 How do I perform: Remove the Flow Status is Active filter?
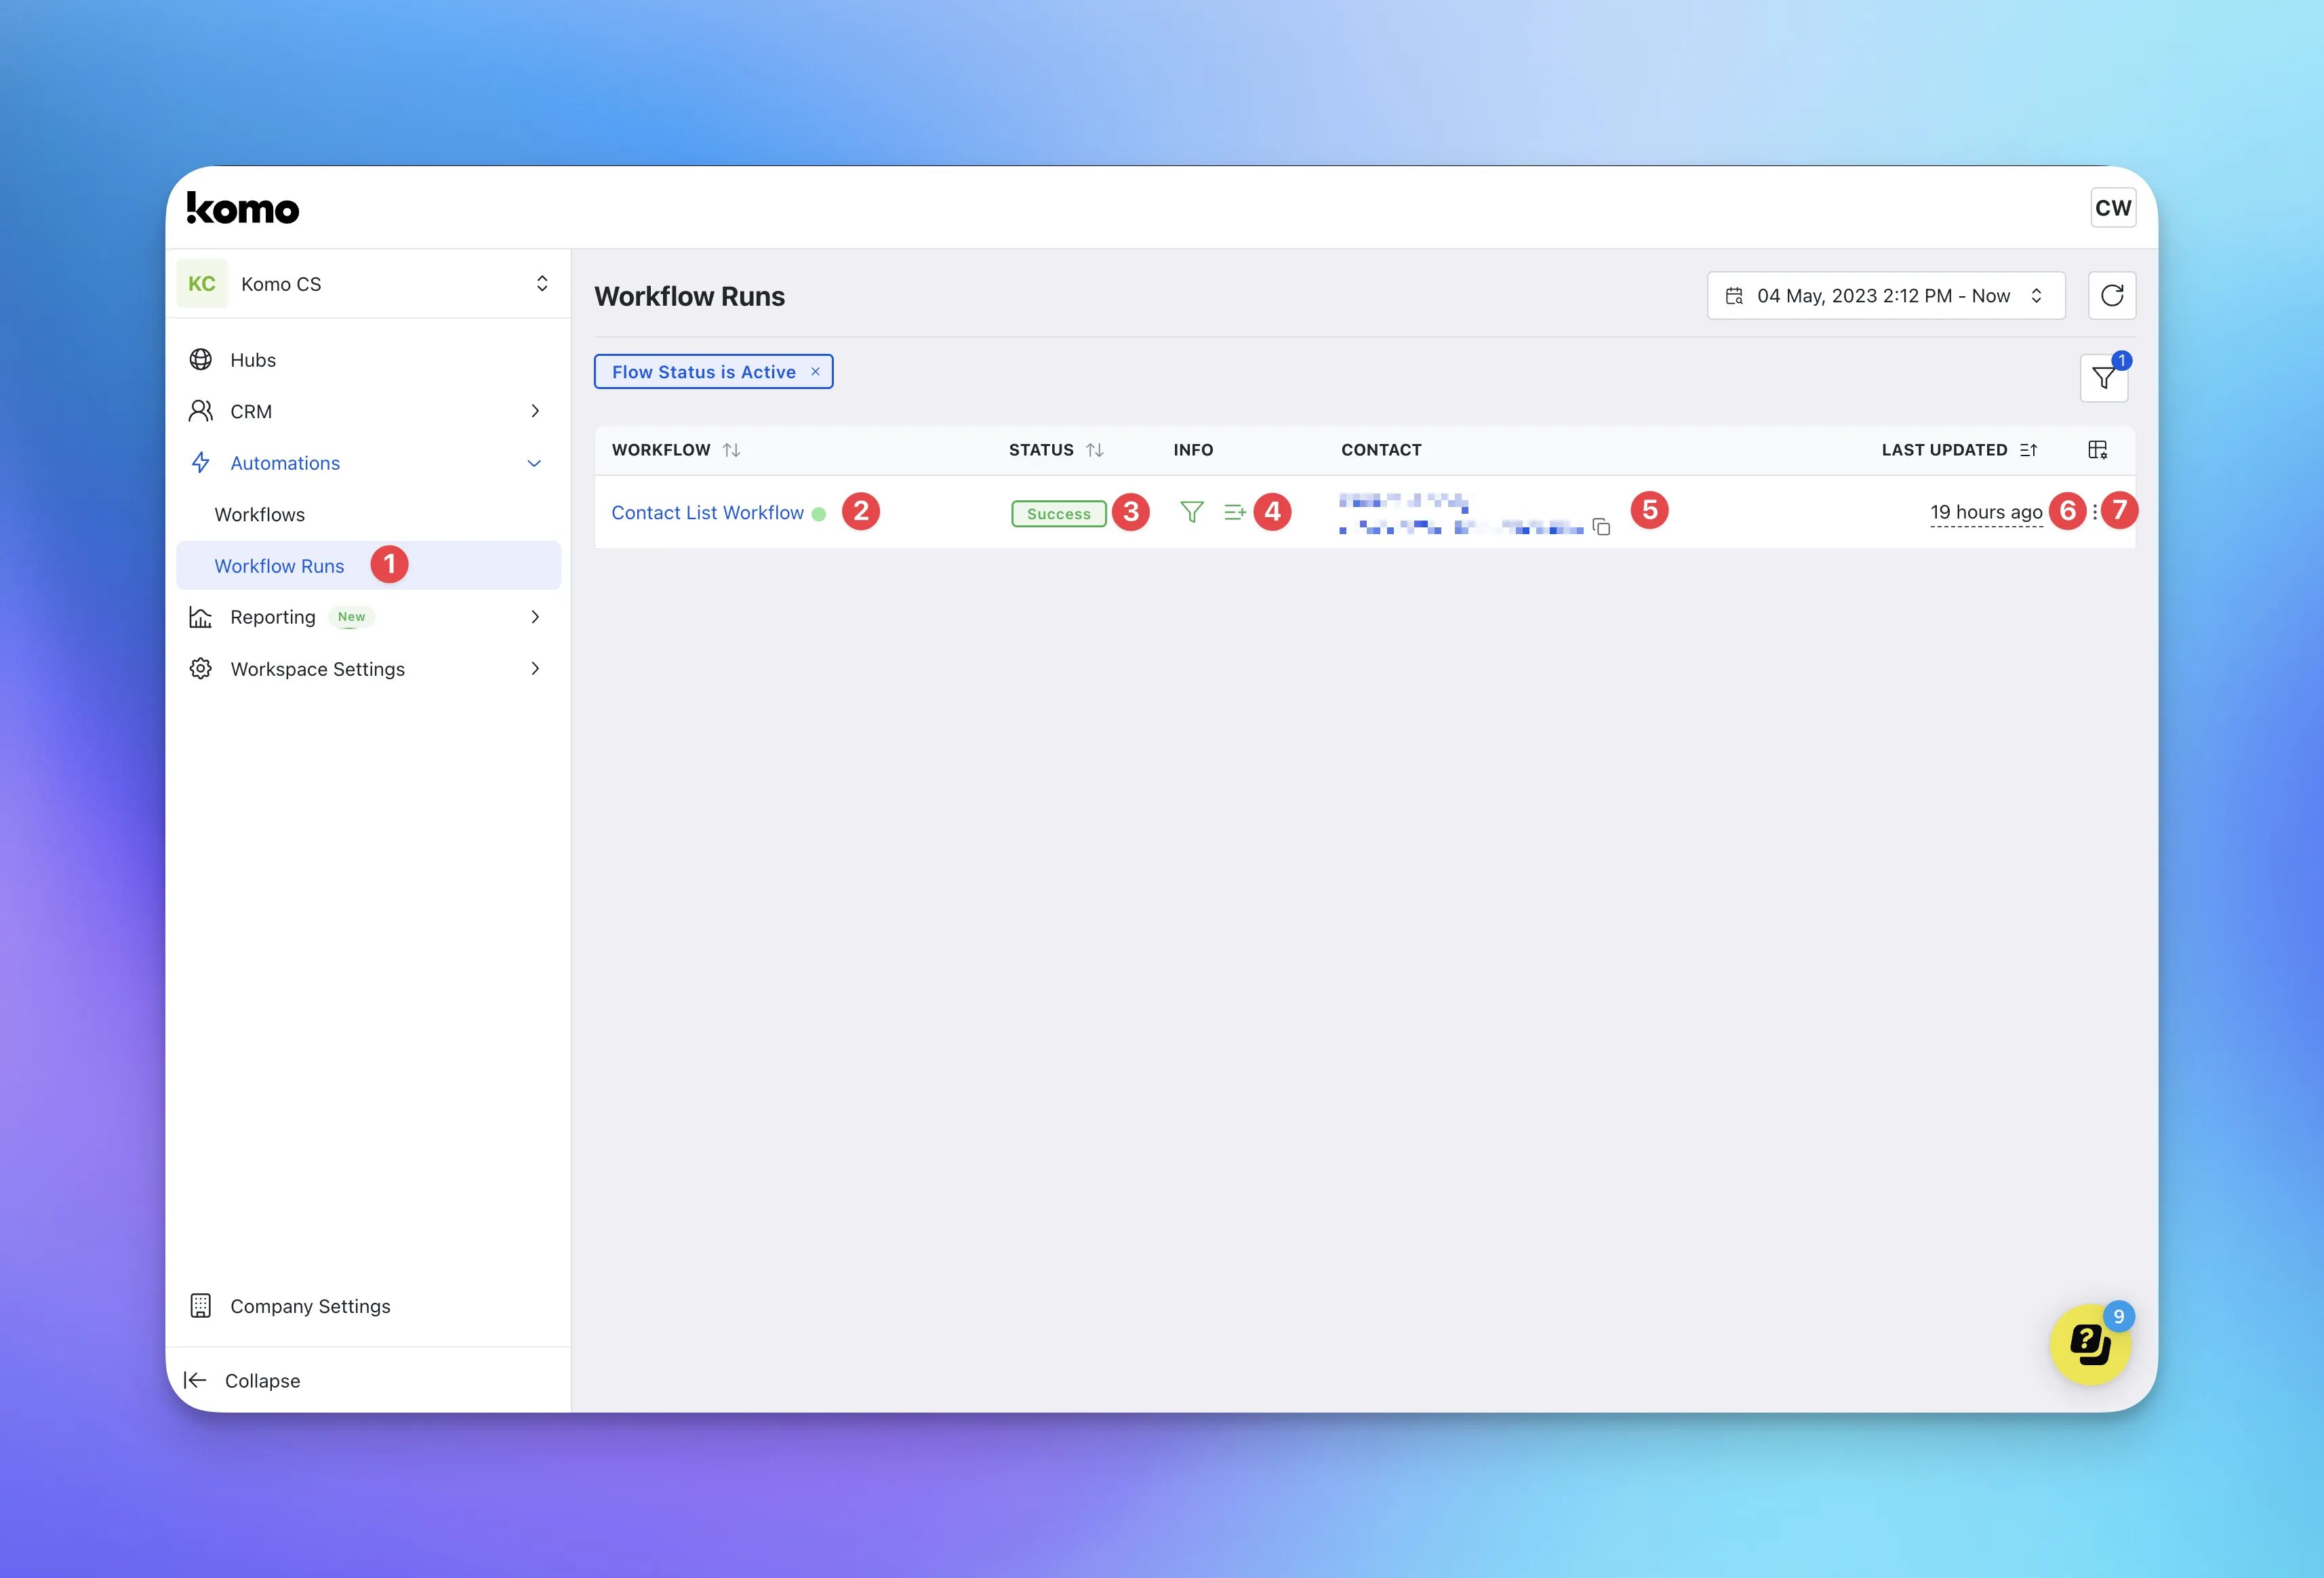tap(816, 371)
